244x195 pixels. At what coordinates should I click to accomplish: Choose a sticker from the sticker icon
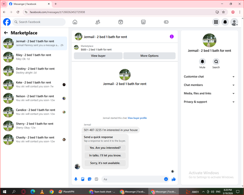tap(90, 179)
